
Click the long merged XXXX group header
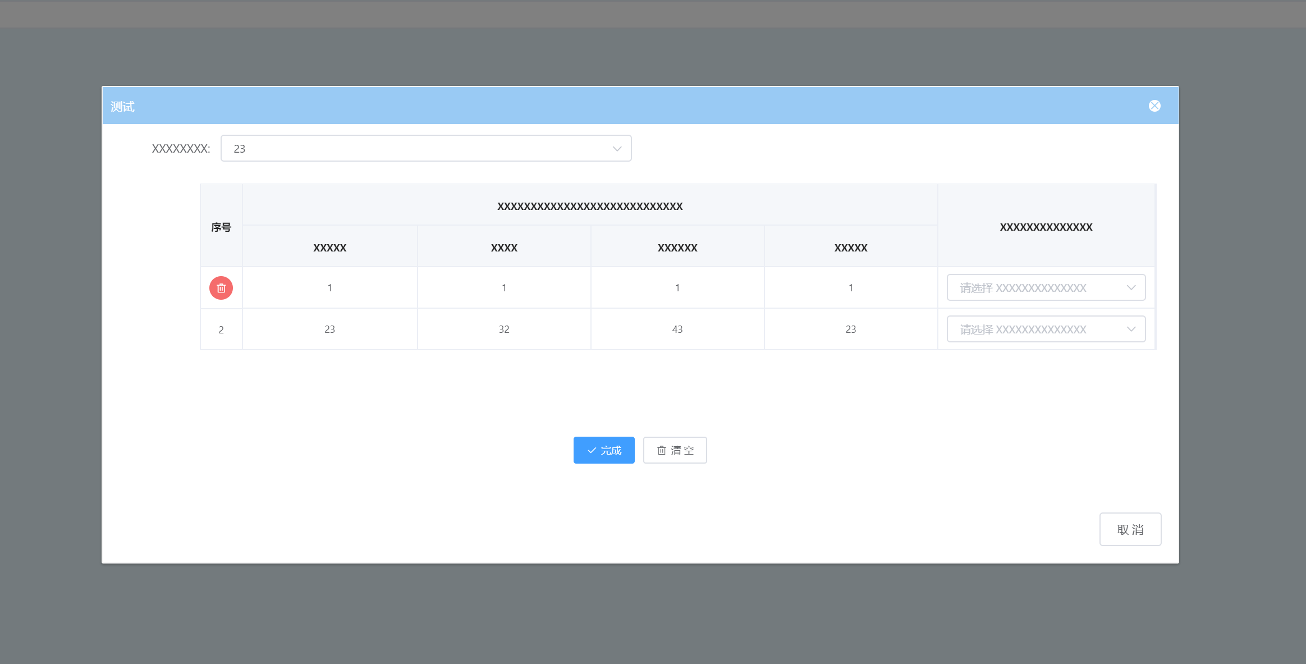click(x=590, y=206)
